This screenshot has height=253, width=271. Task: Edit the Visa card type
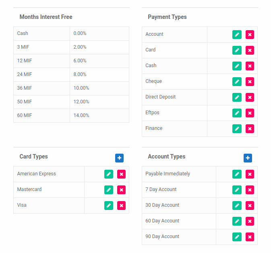(x=109, y=206)
